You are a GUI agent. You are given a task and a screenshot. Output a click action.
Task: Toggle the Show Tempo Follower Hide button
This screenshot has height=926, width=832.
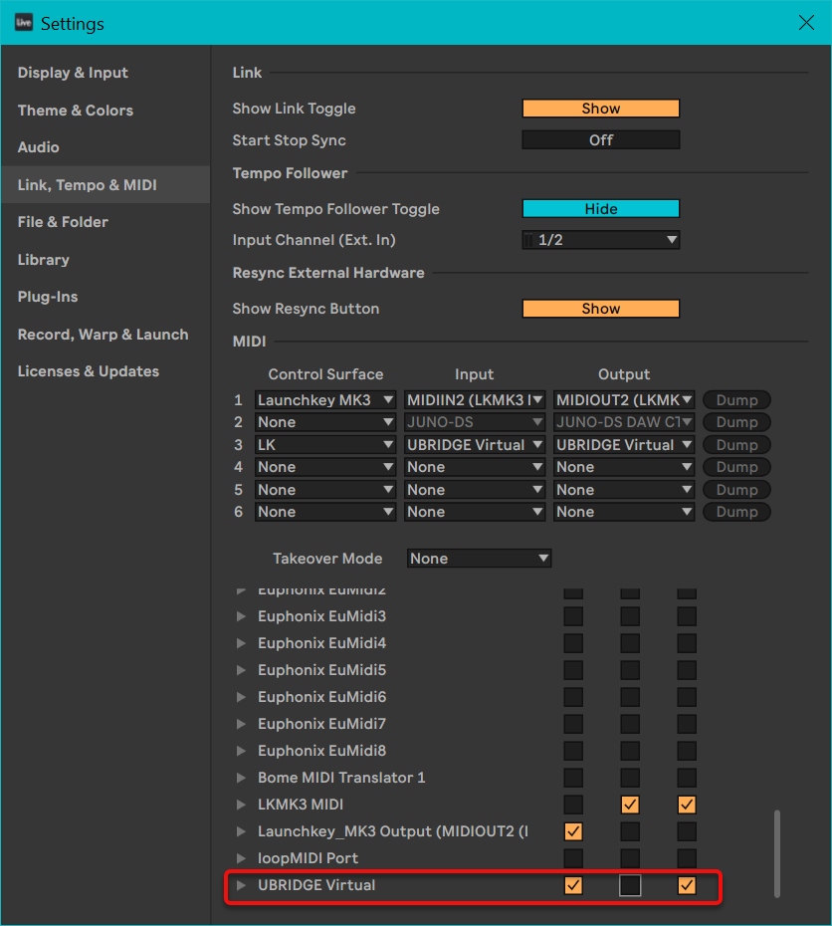coord(600,209)
